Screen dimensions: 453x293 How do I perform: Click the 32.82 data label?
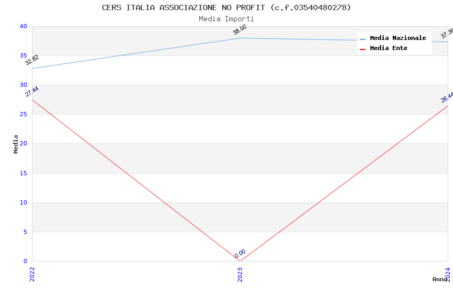tap(32, 60)
